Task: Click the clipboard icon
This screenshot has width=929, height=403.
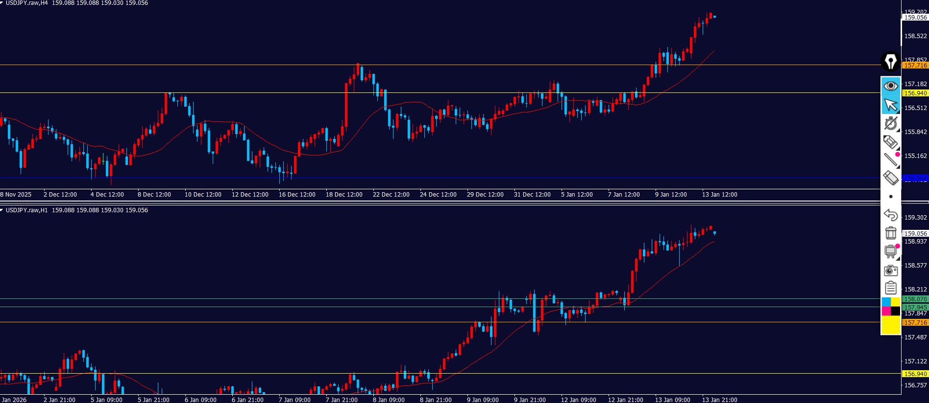Action: click(890, 288)
